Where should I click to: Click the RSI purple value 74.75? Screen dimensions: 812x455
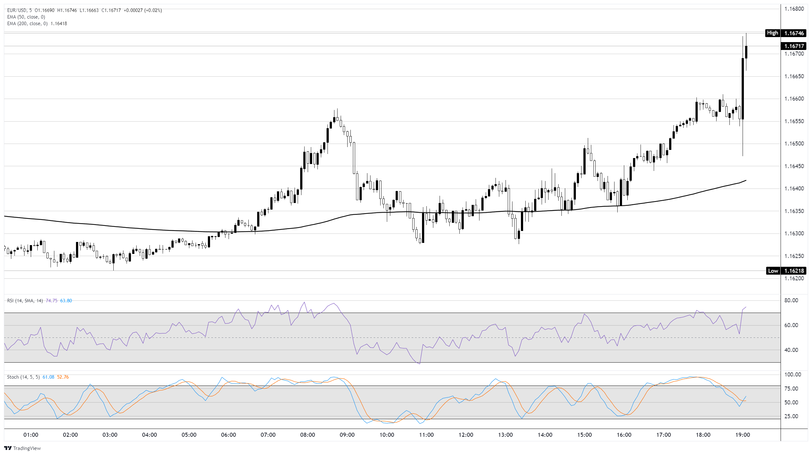click(51, 301)
